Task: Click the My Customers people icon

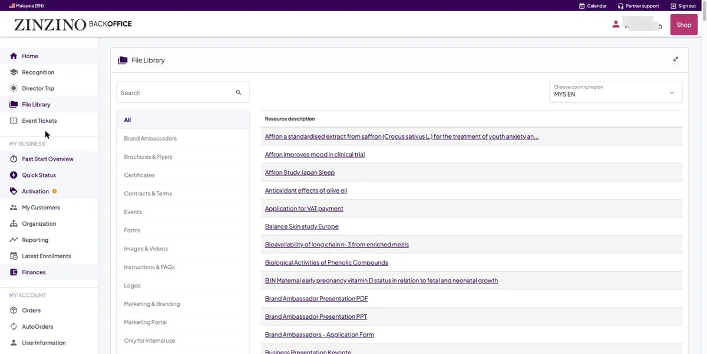Action: tap(14, 208)
